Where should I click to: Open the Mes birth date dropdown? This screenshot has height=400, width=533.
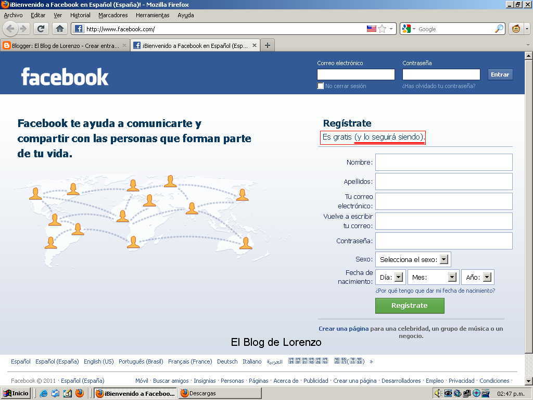(433, 277)
